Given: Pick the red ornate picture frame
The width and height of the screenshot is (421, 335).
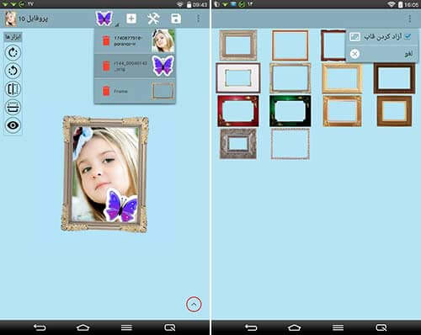Looking at the screenshot, I should pyautogui.click(x=238, y=111).
